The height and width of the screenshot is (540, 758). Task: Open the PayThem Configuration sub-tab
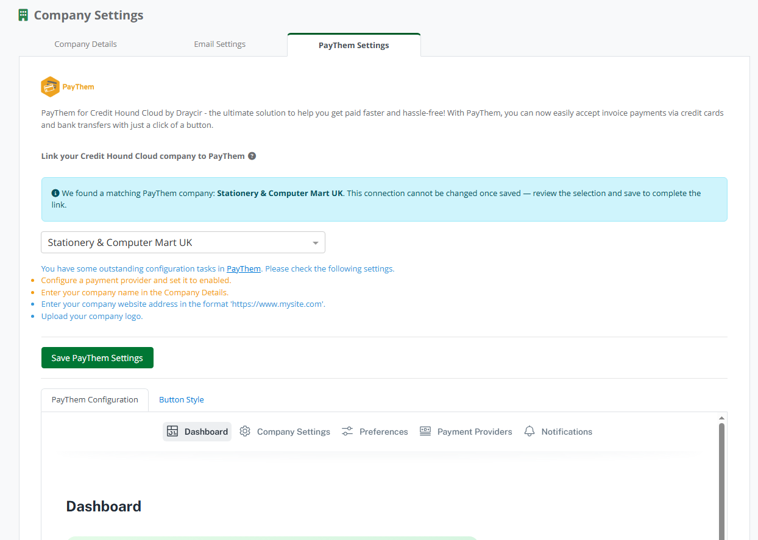95,400
